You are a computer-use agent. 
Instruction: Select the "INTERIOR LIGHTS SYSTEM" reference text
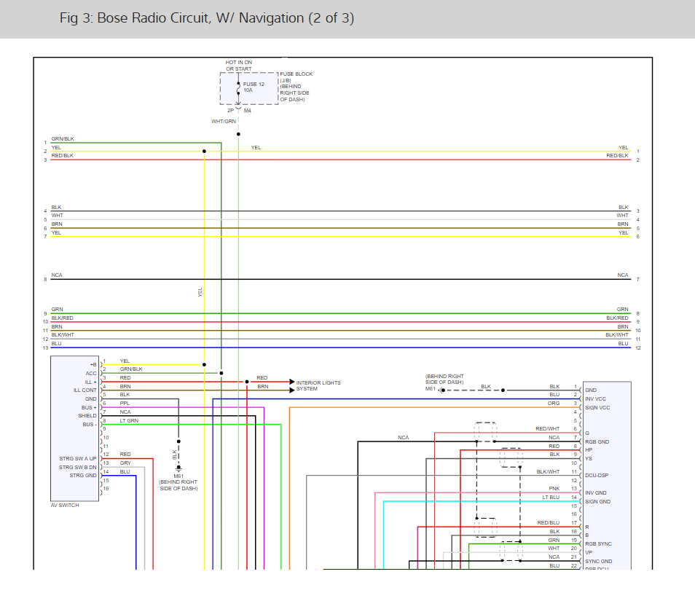(318, 385)
